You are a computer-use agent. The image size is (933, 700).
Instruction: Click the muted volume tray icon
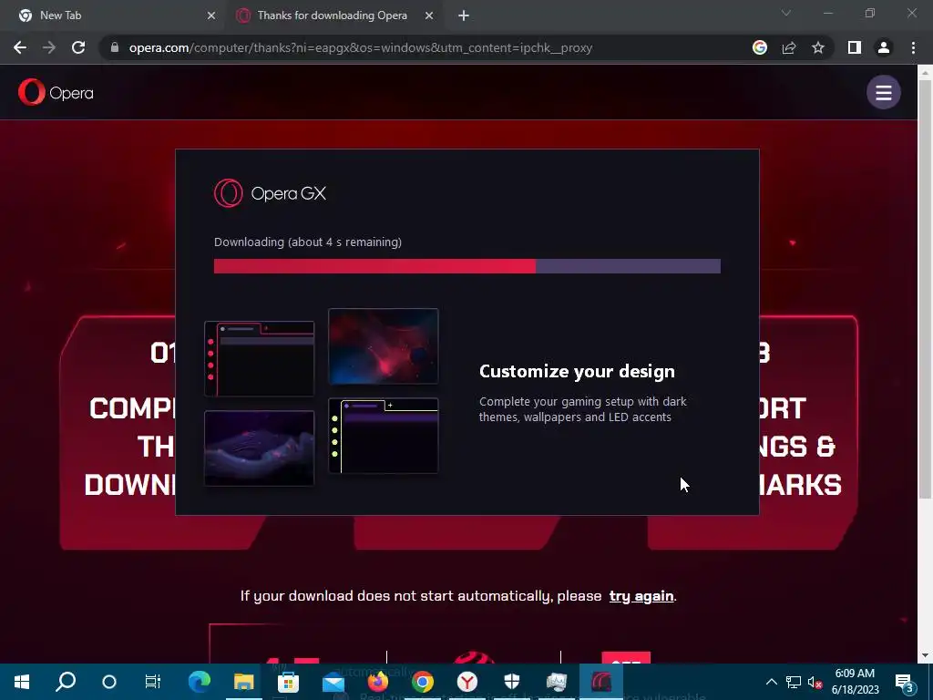(x=815, y=682)
